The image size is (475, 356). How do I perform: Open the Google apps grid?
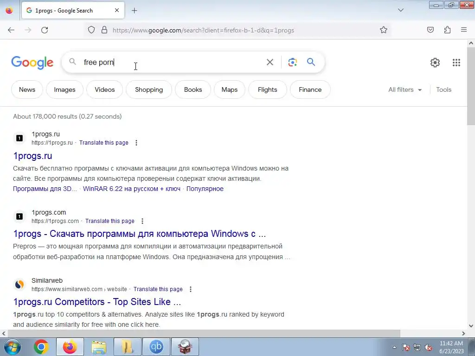456,63
